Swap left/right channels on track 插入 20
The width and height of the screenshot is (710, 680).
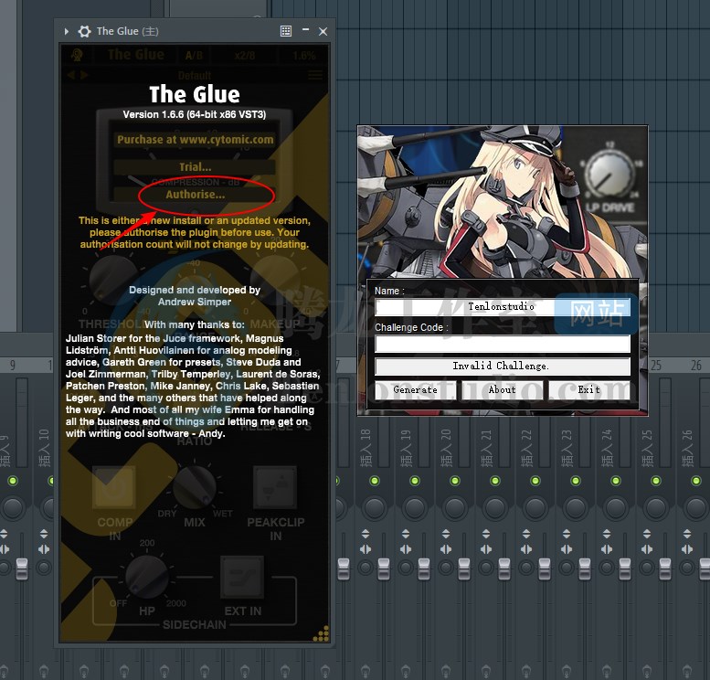[x=446, y=549]
